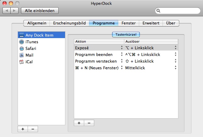The width and height of the screenshot is (203, 137).
Task: Open the Programm verstecken action popup
Action: coord(122,61)
